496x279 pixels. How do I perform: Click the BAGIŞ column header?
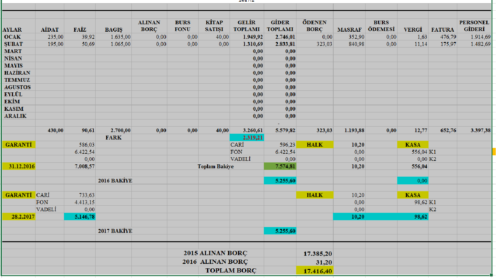pos(113,26)
